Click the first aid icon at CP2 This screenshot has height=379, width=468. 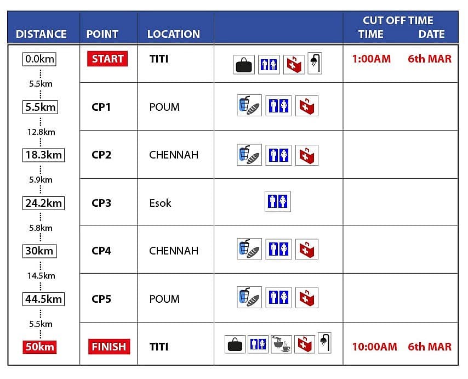tap(307, 155)
